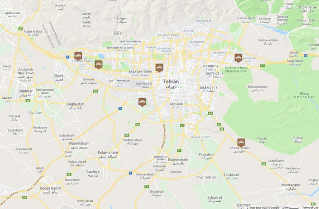Screen dimensions: 319x209
Task: Click the route 439 road shield
Action: pos(118,34)
